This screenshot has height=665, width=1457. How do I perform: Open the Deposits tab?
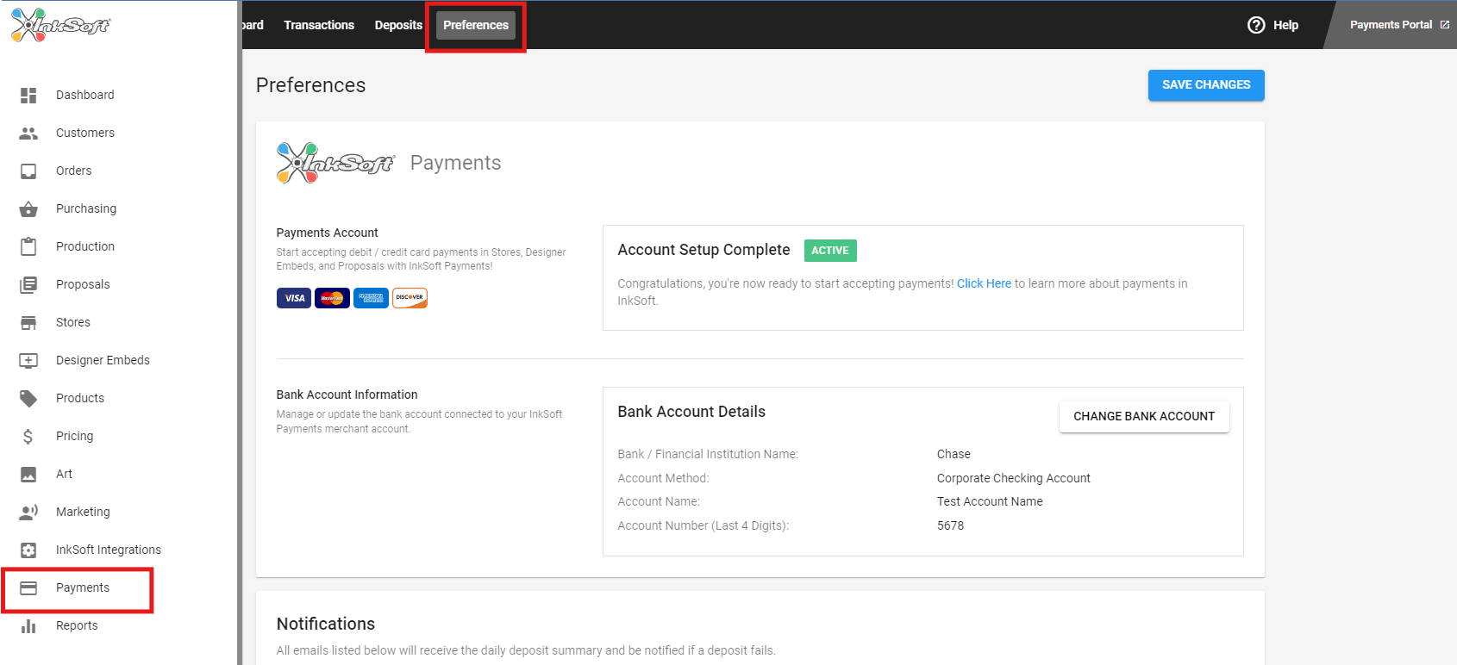point(398,25)
